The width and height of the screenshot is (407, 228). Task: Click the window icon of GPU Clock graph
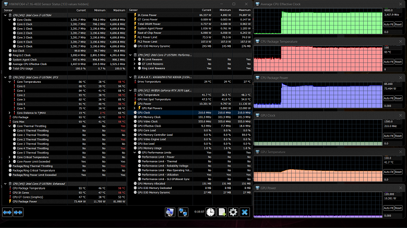coord(257,115)
